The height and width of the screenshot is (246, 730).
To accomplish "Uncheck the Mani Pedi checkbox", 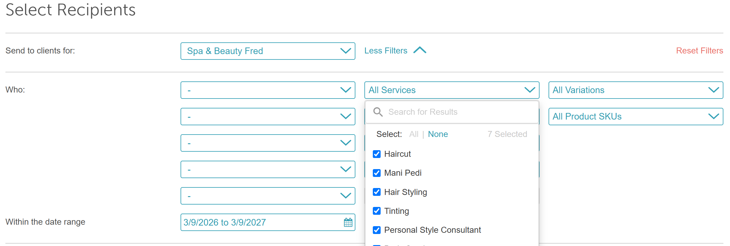I will pyautogui.click(x=377, y=173).
